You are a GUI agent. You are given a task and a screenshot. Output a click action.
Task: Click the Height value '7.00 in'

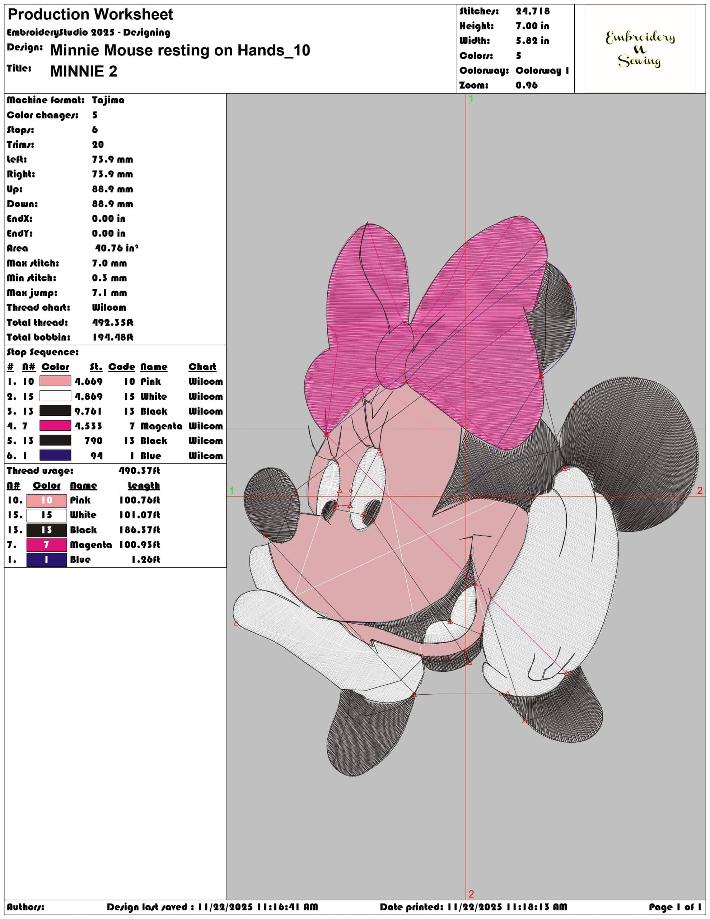532,26
